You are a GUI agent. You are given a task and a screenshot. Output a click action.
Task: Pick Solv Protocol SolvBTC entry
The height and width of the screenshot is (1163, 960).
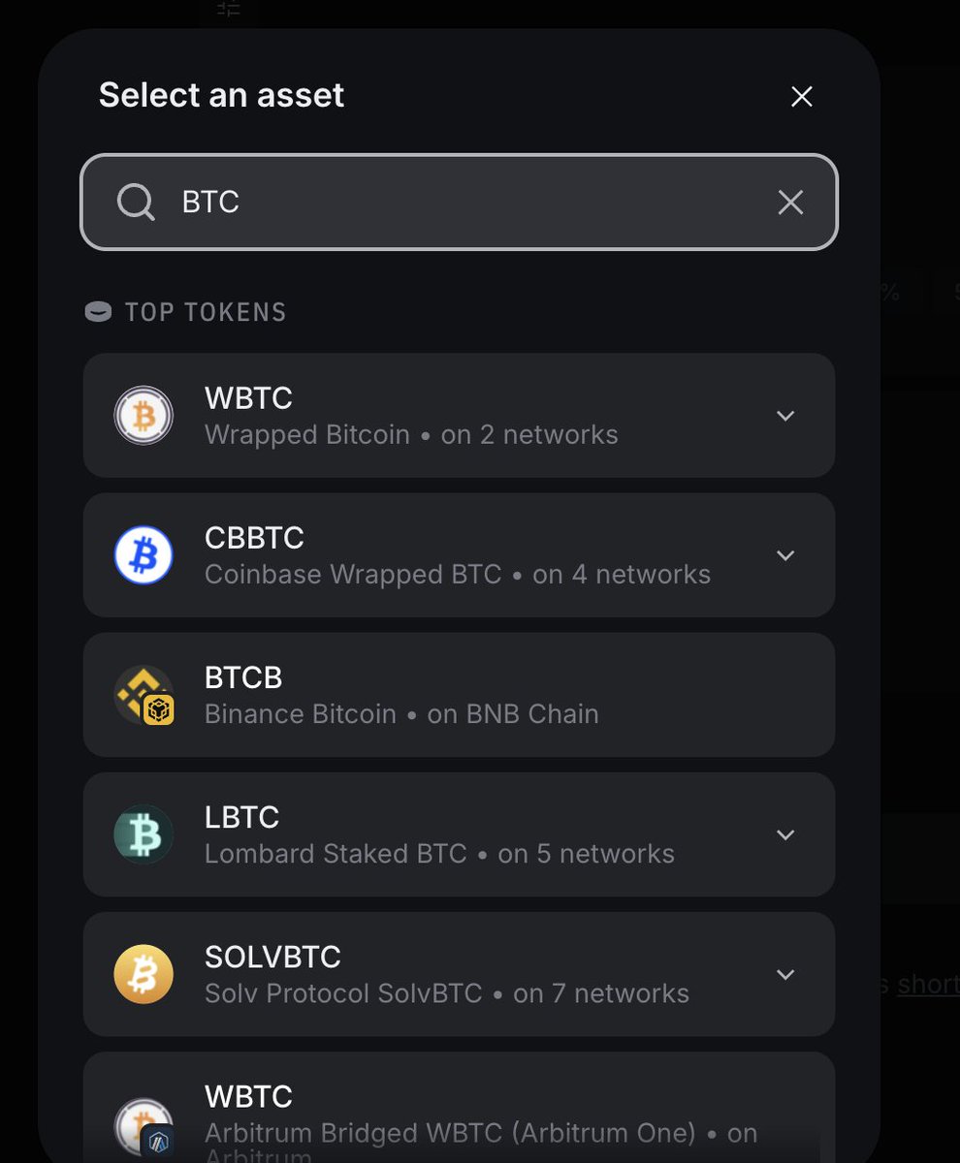coord(459,974)
